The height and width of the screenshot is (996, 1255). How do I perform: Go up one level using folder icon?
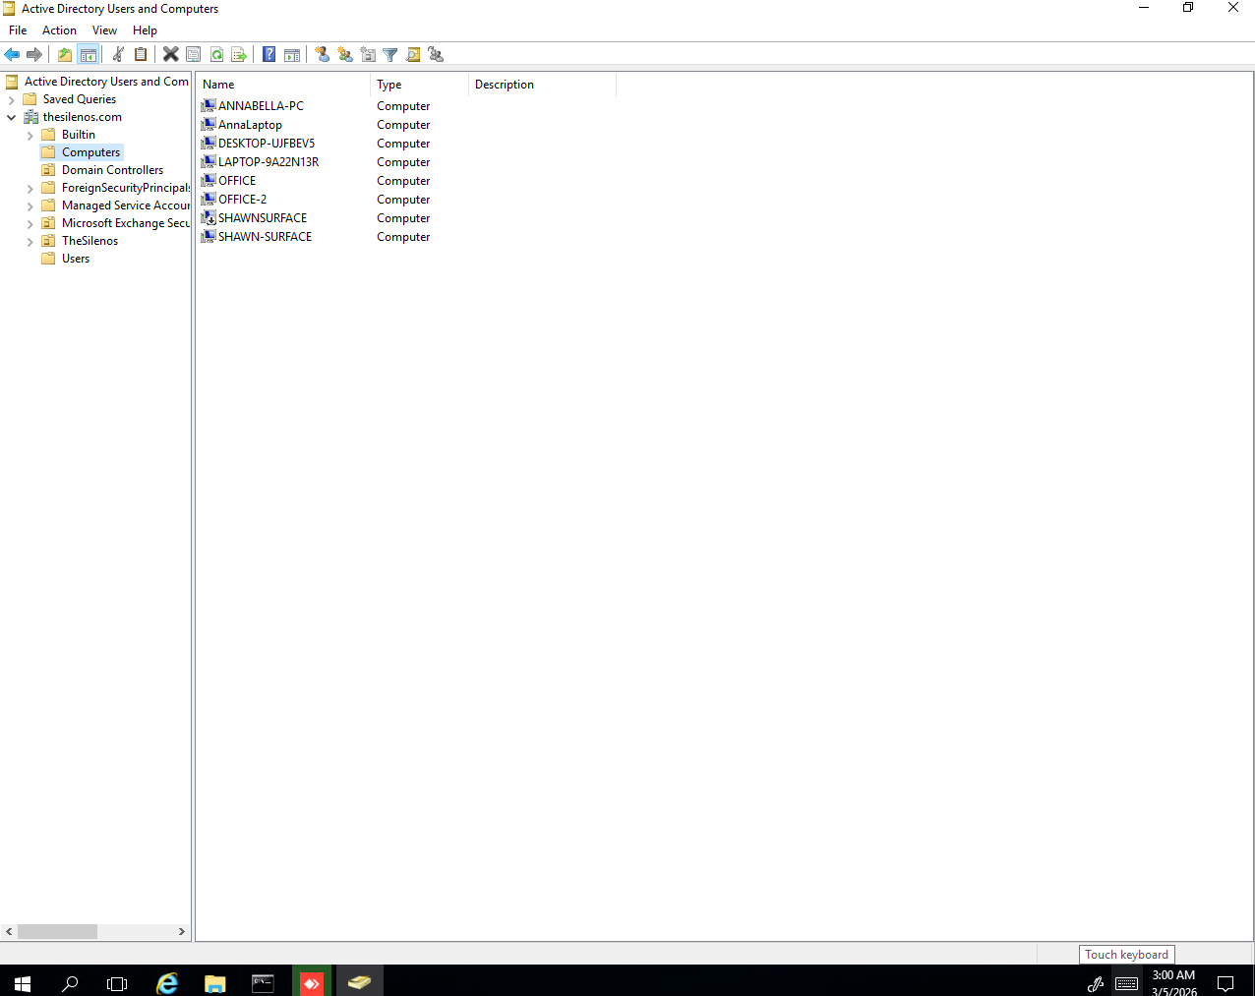[x=65, y=54]
